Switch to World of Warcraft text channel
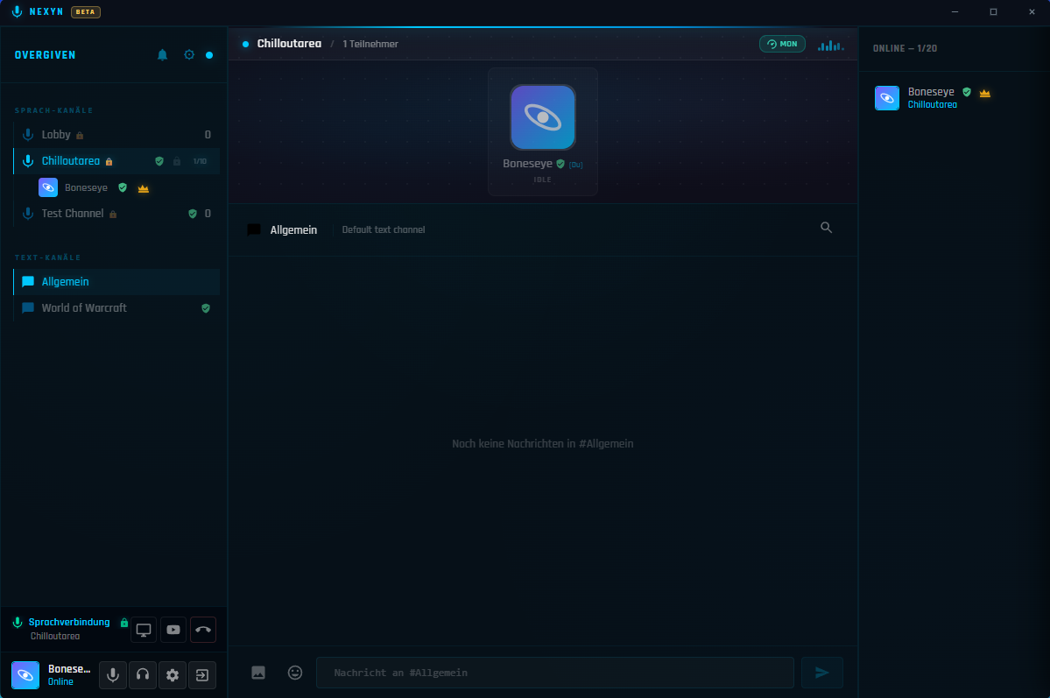This screenshot has width=1050, height=698. click(116, 308)
